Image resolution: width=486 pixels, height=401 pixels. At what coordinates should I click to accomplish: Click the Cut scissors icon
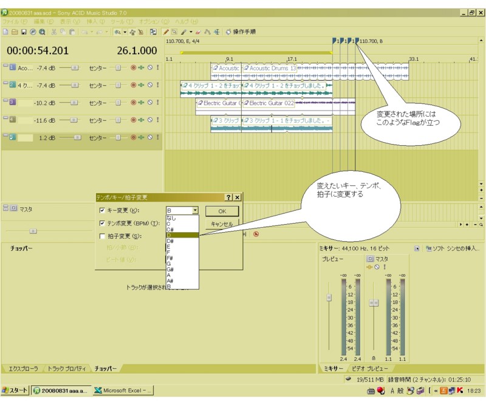click(x=53, y=32)
